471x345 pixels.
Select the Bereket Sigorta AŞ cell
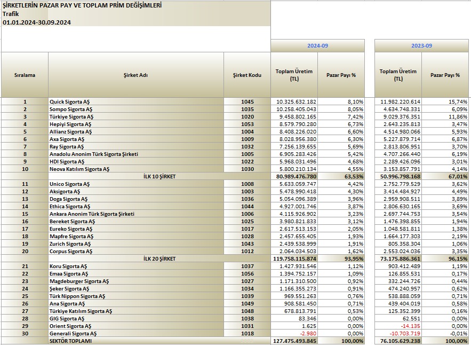pos(136,222)
